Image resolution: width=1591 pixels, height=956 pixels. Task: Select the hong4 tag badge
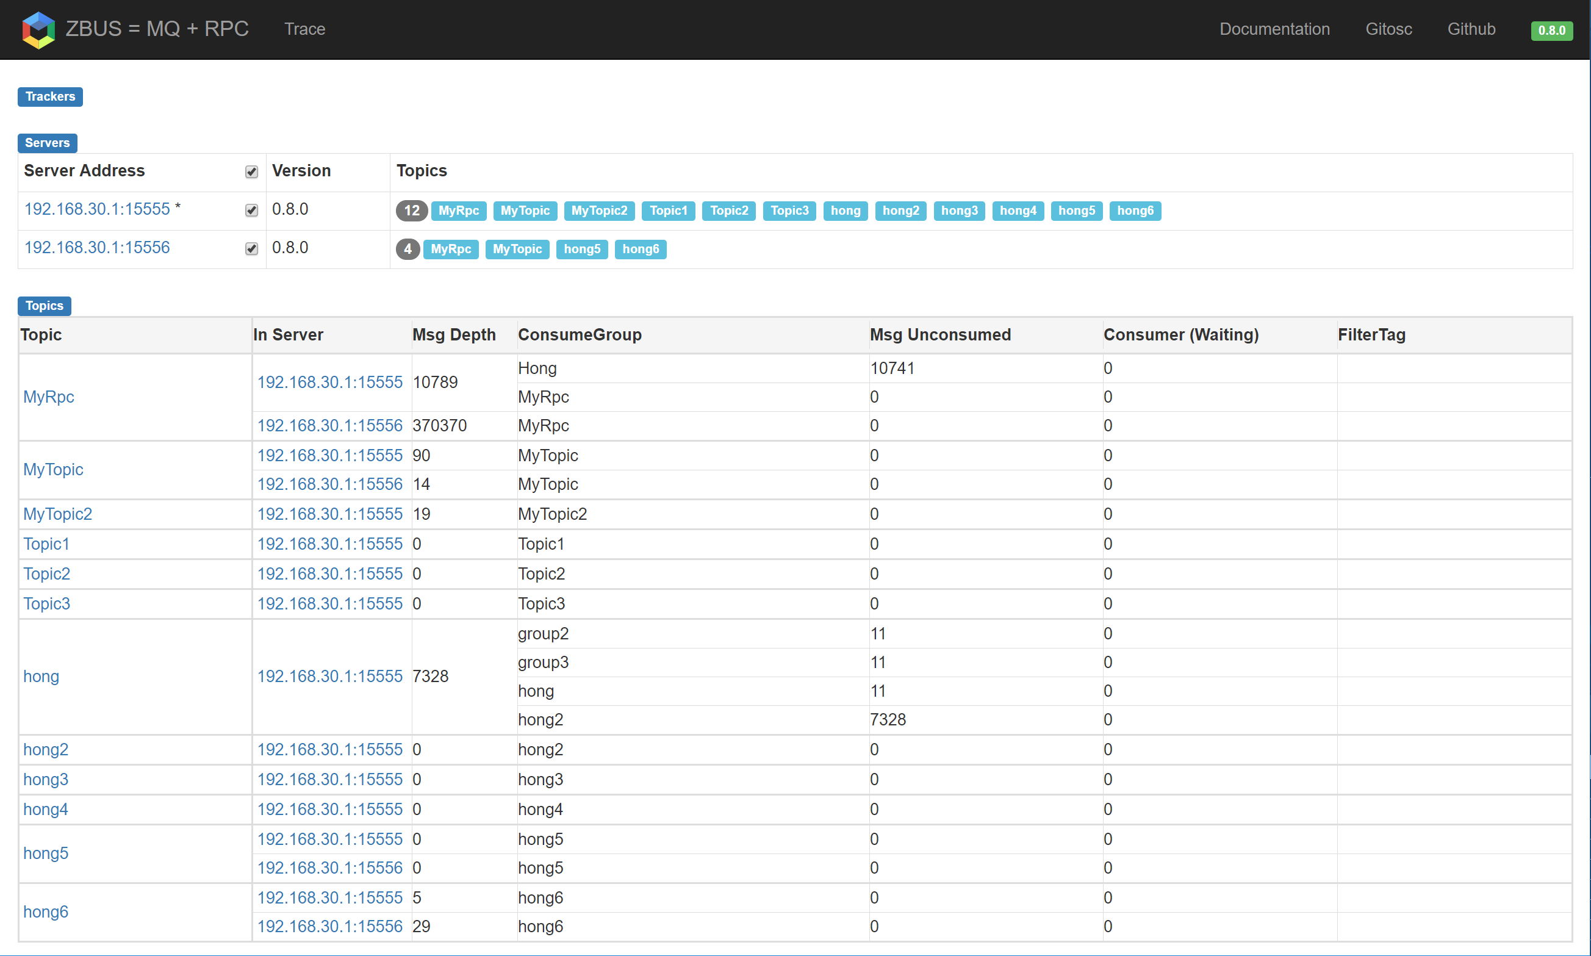click(1018, 210)
